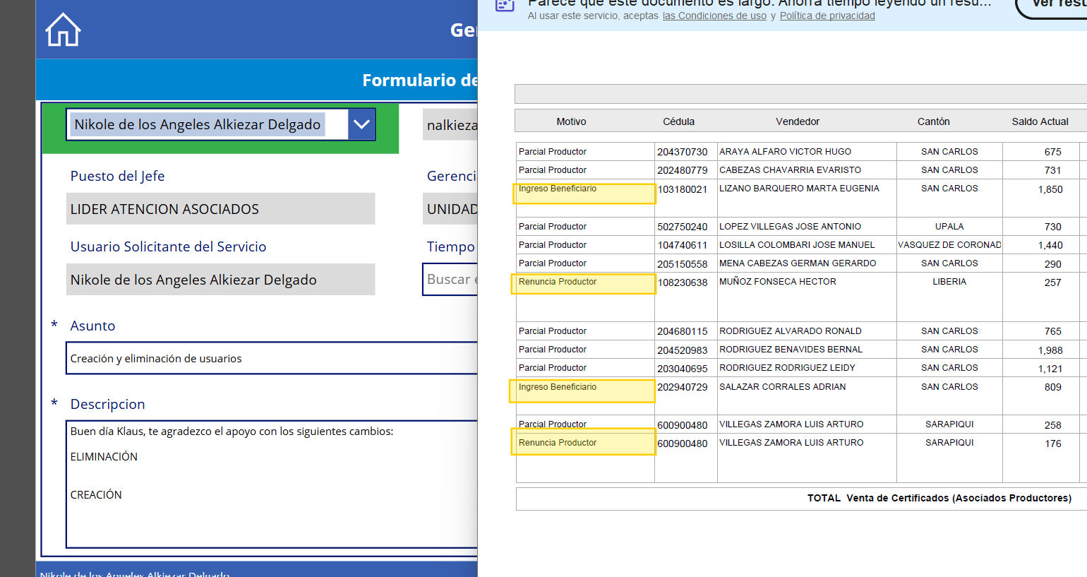Expand the Nikole de los Angeles dropdown arrow
The width and height of the screenshot is (1087, 577).
pyautogui.click(x=361, y=124)
